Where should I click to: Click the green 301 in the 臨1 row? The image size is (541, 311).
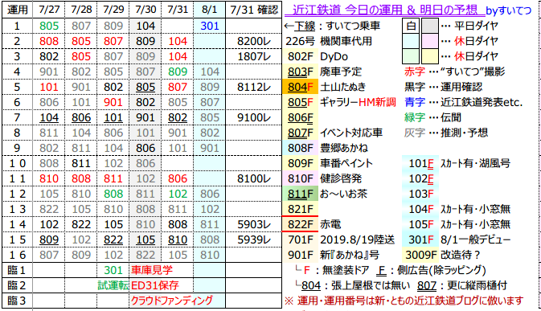coord(113,270)
